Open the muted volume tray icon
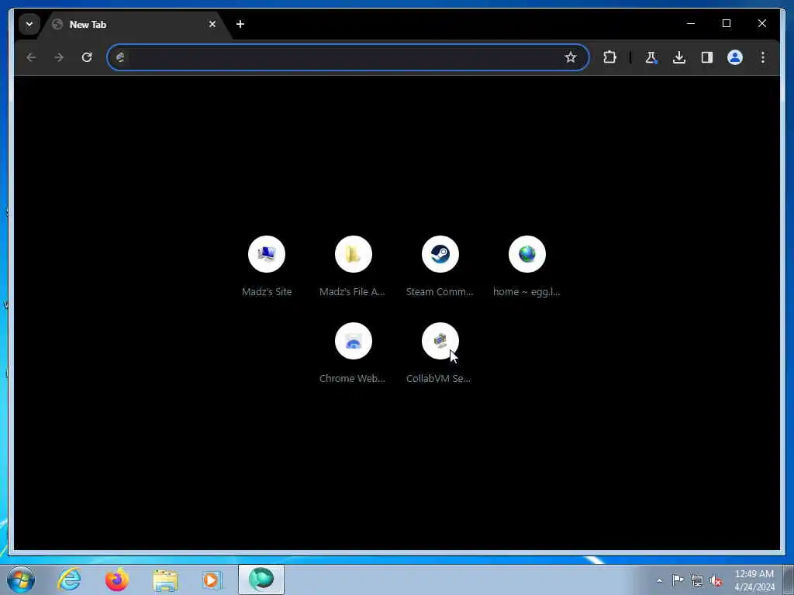The image size is (794, 595). pyautogui.click(x=716, y=580)
